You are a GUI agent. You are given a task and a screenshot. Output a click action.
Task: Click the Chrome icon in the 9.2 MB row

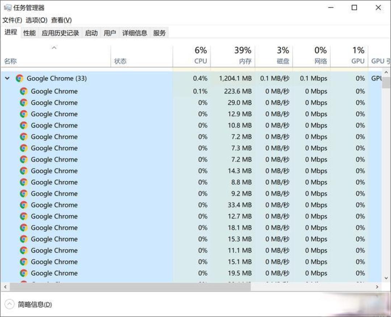[x=24, y=193]
